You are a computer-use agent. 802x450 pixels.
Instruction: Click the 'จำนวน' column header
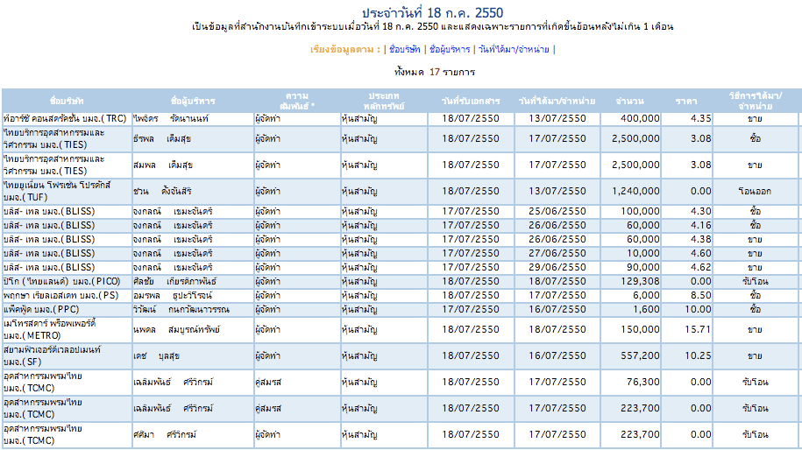tap(630, 101)
